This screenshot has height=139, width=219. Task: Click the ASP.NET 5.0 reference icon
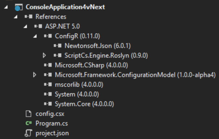(38, 26)
